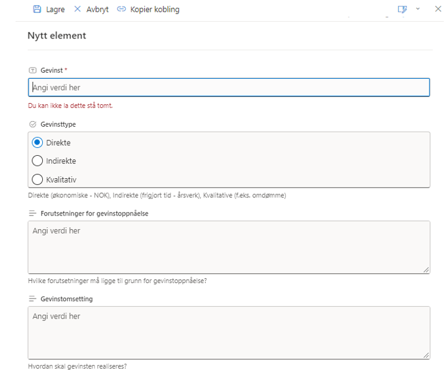Focus the Gevinst text input field
The image size is (445, 370).
pyautogui.click(x=228, y=88)
